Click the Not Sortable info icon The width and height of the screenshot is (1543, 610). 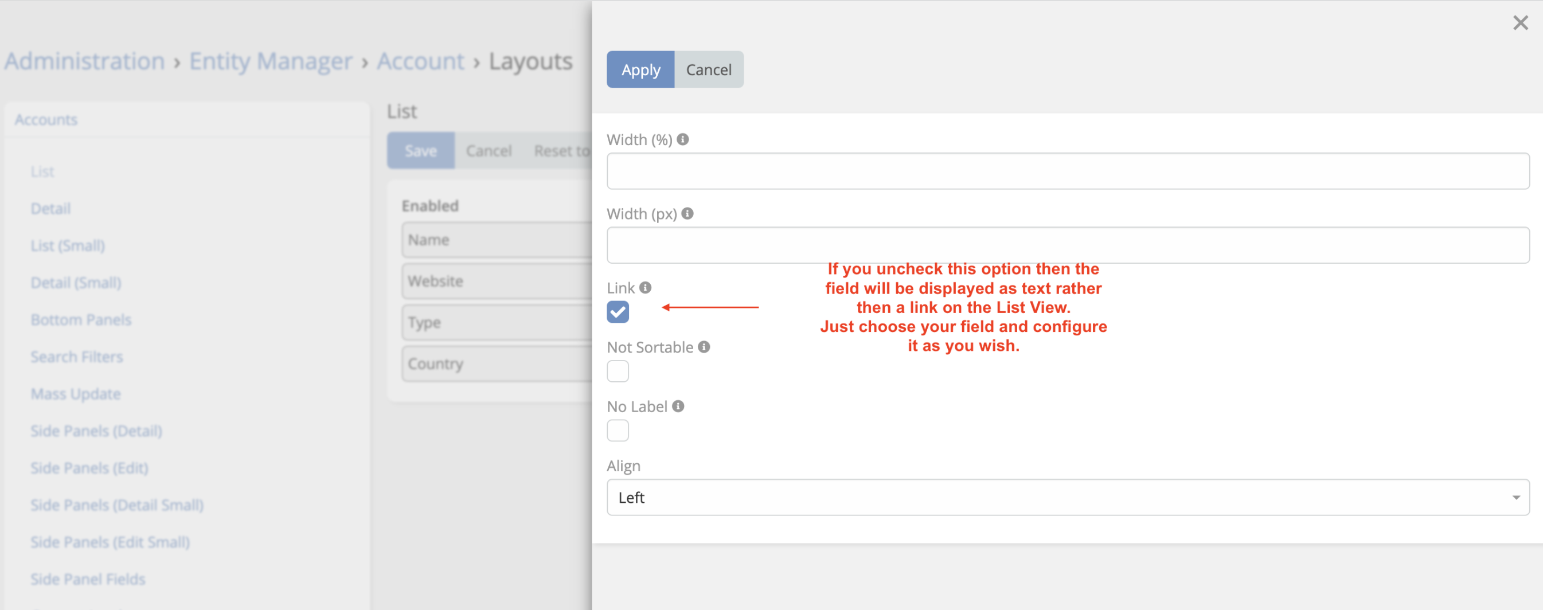704,347
